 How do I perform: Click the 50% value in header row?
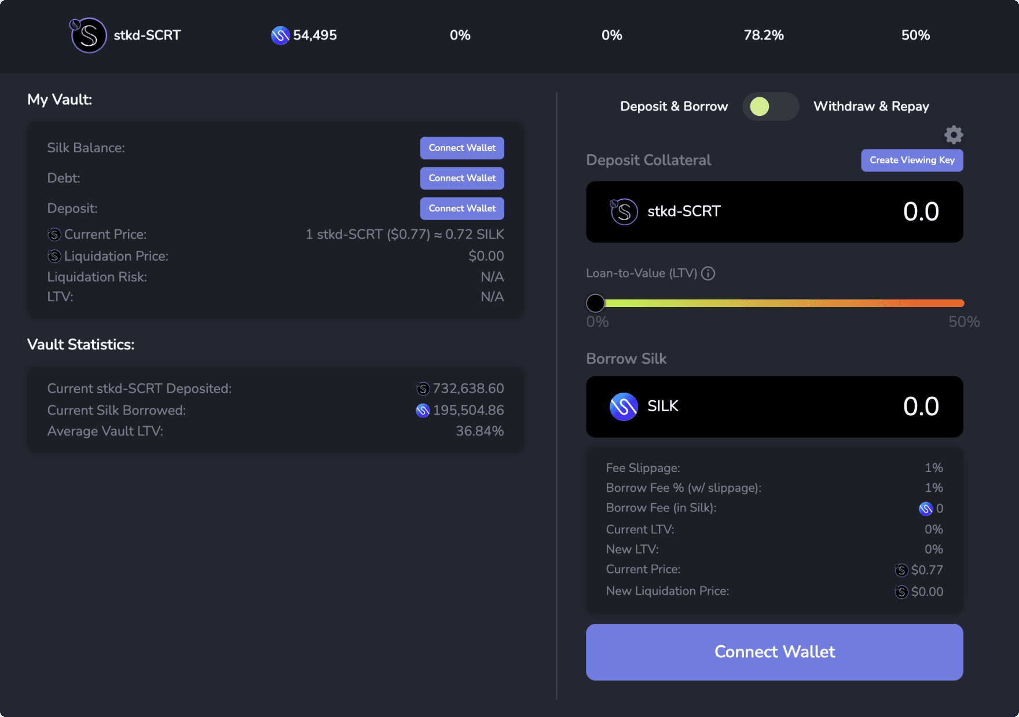[915, 35]
